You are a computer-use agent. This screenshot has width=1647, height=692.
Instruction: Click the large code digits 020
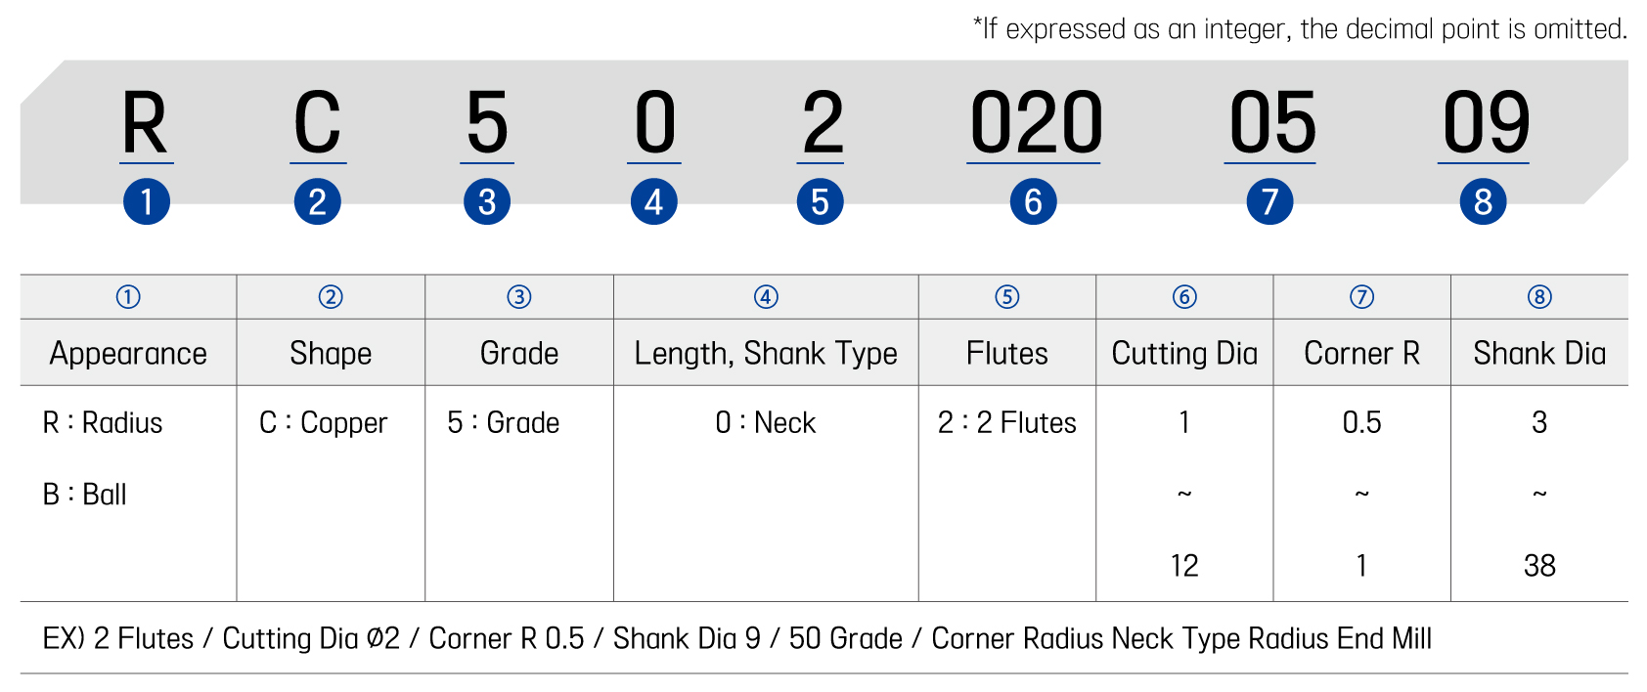pyautogui.click(x=1035, y=124)
